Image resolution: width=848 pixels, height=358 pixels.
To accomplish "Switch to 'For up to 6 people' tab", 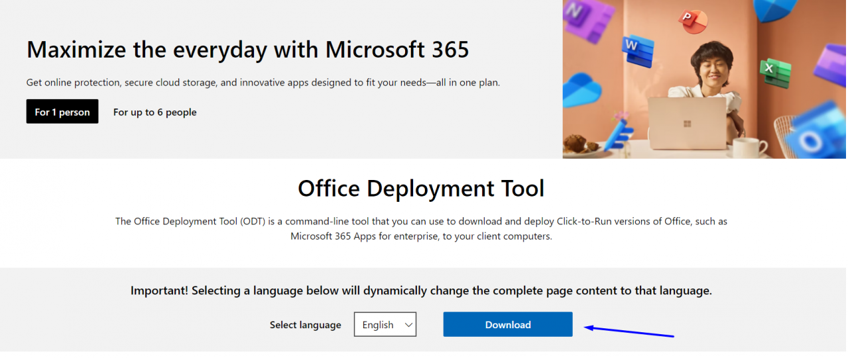I will (155, 112).
